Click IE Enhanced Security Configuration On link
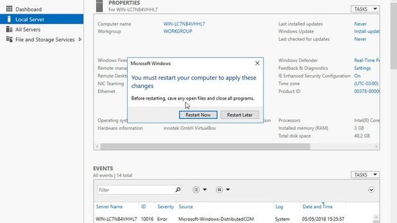Viewport: 397px width, 223px height. (357, 76)
